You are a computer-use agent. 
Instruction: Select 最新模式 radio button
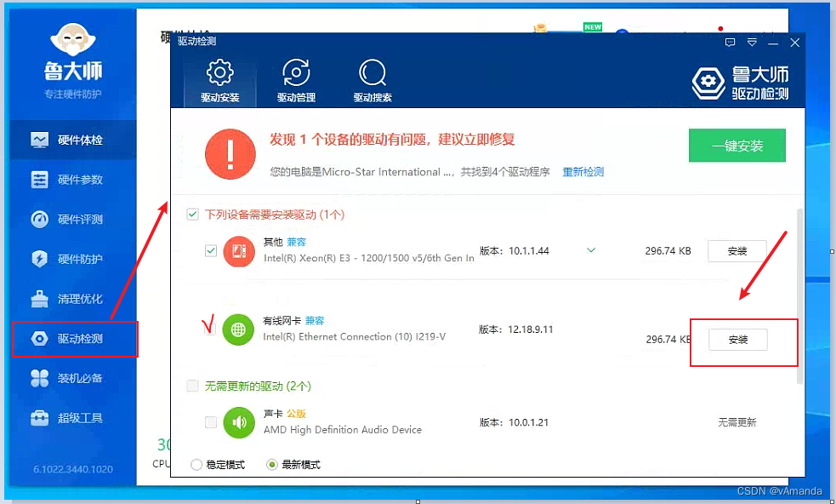pos(272,465)
